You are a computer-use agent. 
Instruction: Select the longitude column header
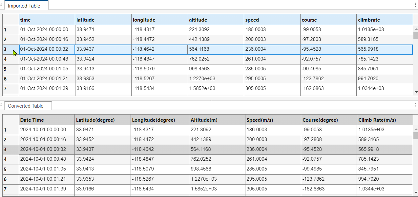click(x=159, y=20)
